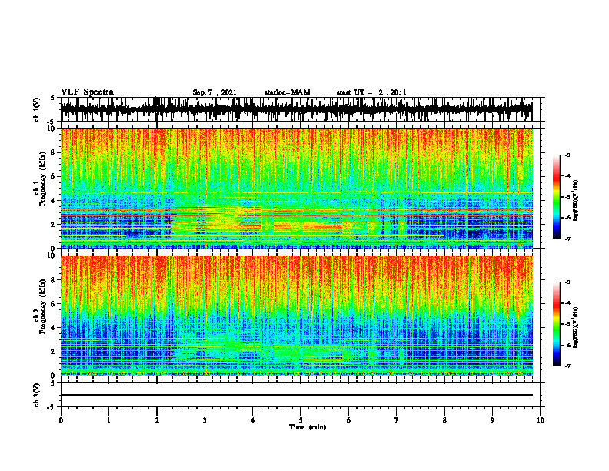The height and width of the screenshot is (471, 609).
Task: Click the ch.2 spectrogram color scale bar
Action: click(x=556, y=324)
